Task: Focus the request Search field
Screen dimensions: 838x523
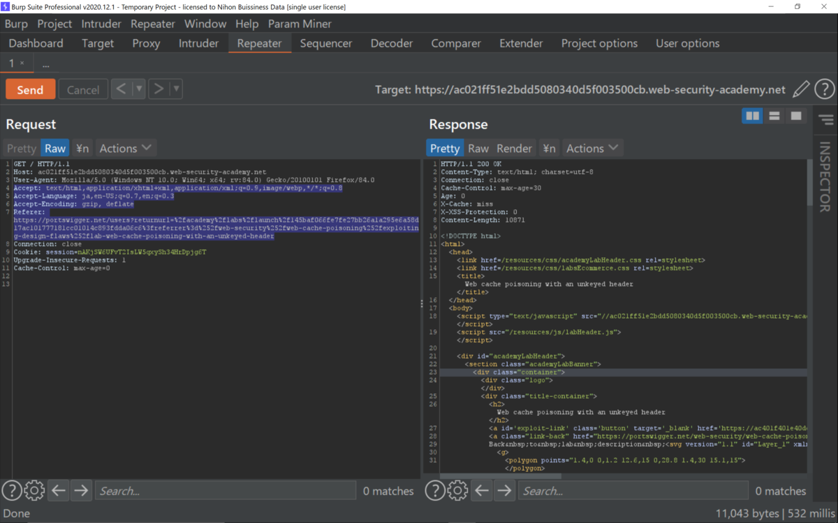Action: (225, 491)
